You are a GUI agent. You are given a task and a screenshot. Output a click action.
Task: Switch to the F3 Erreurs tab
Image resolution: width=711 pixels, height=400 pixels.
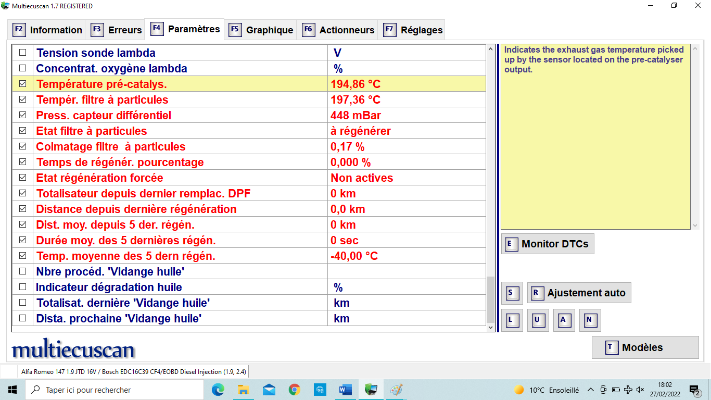(x=116, y=30)
